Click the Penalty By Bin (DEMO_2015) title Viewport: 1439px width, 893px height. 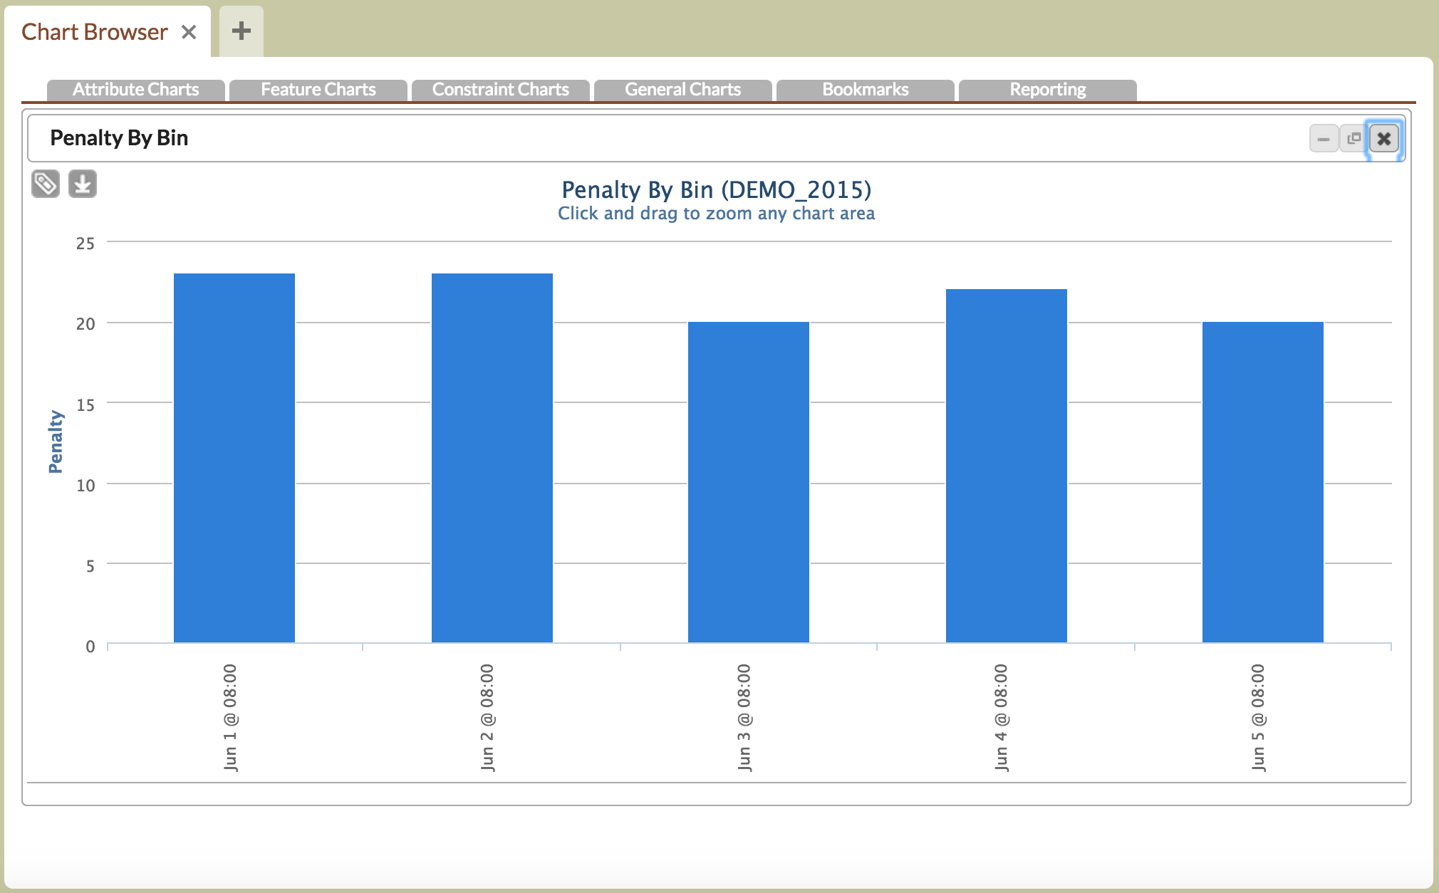[716, 190]
